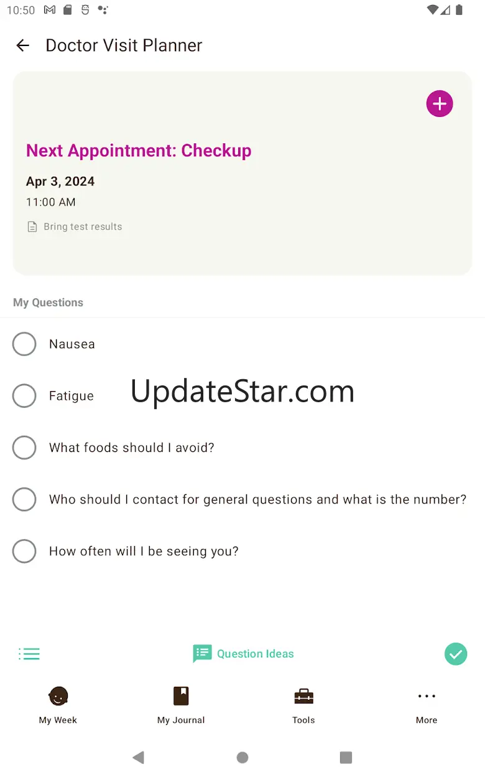Mark the Fatigue question as done

click(24, 396)
